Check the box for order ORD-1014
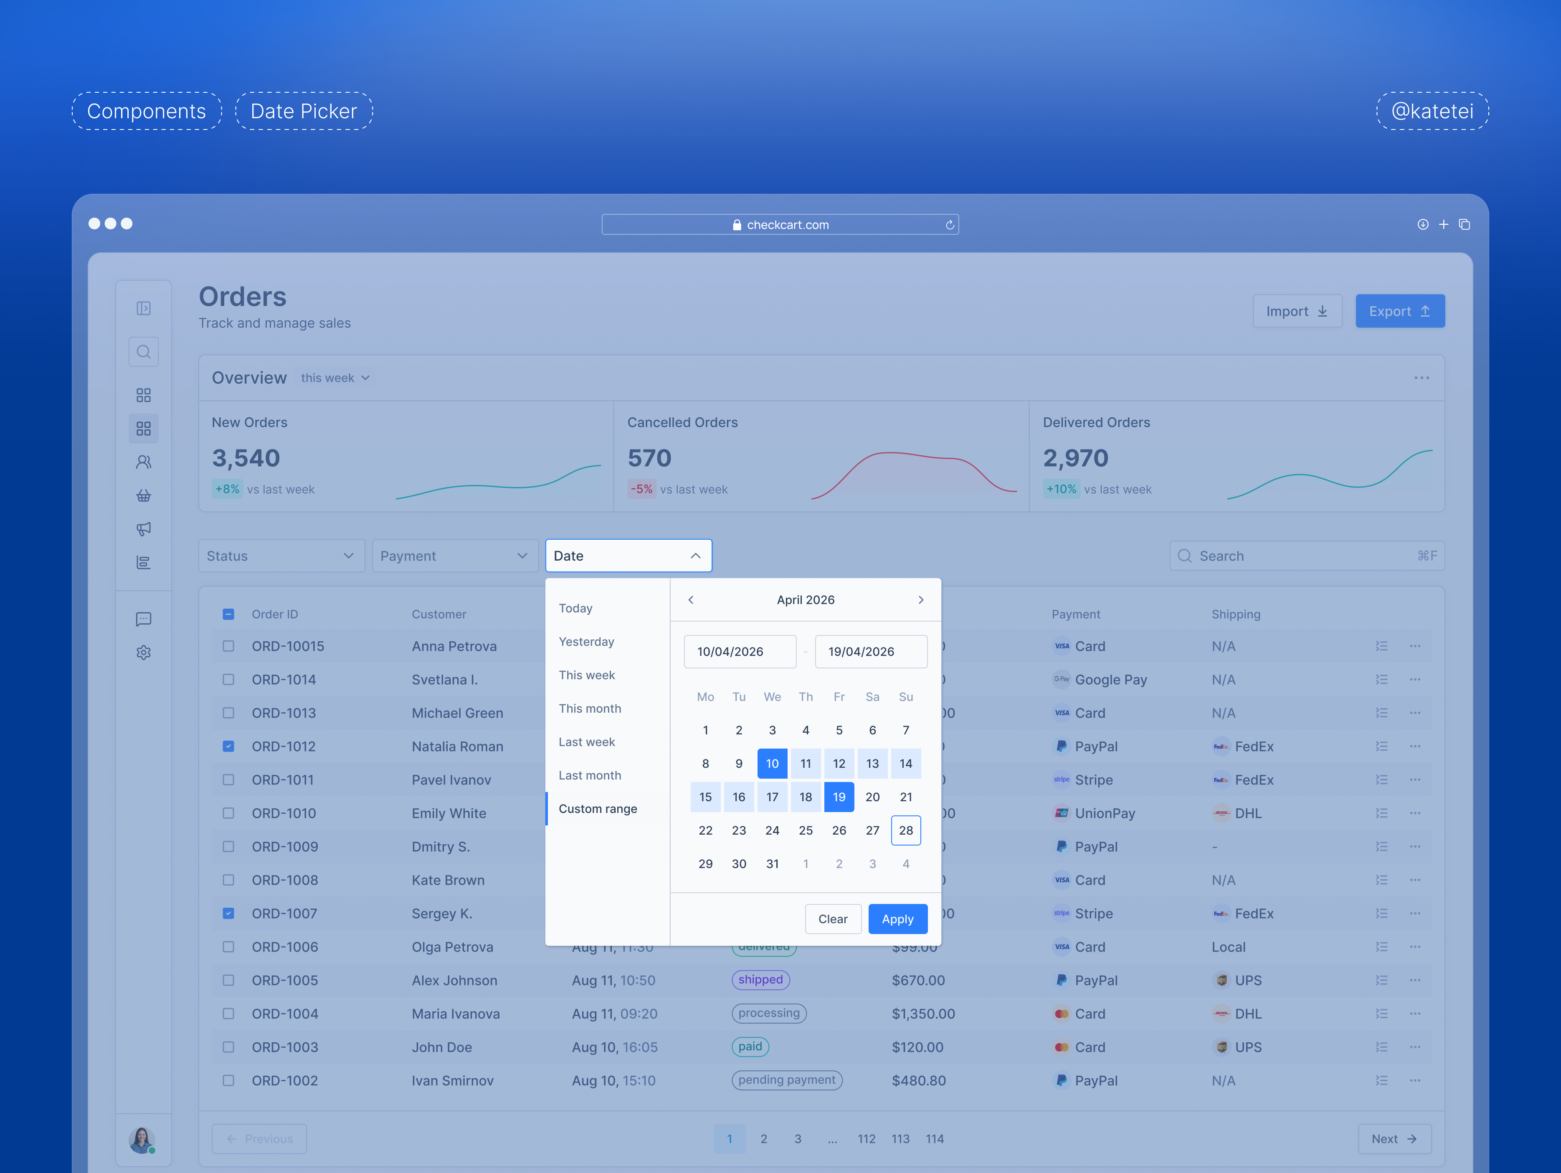Screen dimensions: 1561x1173 click(x=228, y=680)
